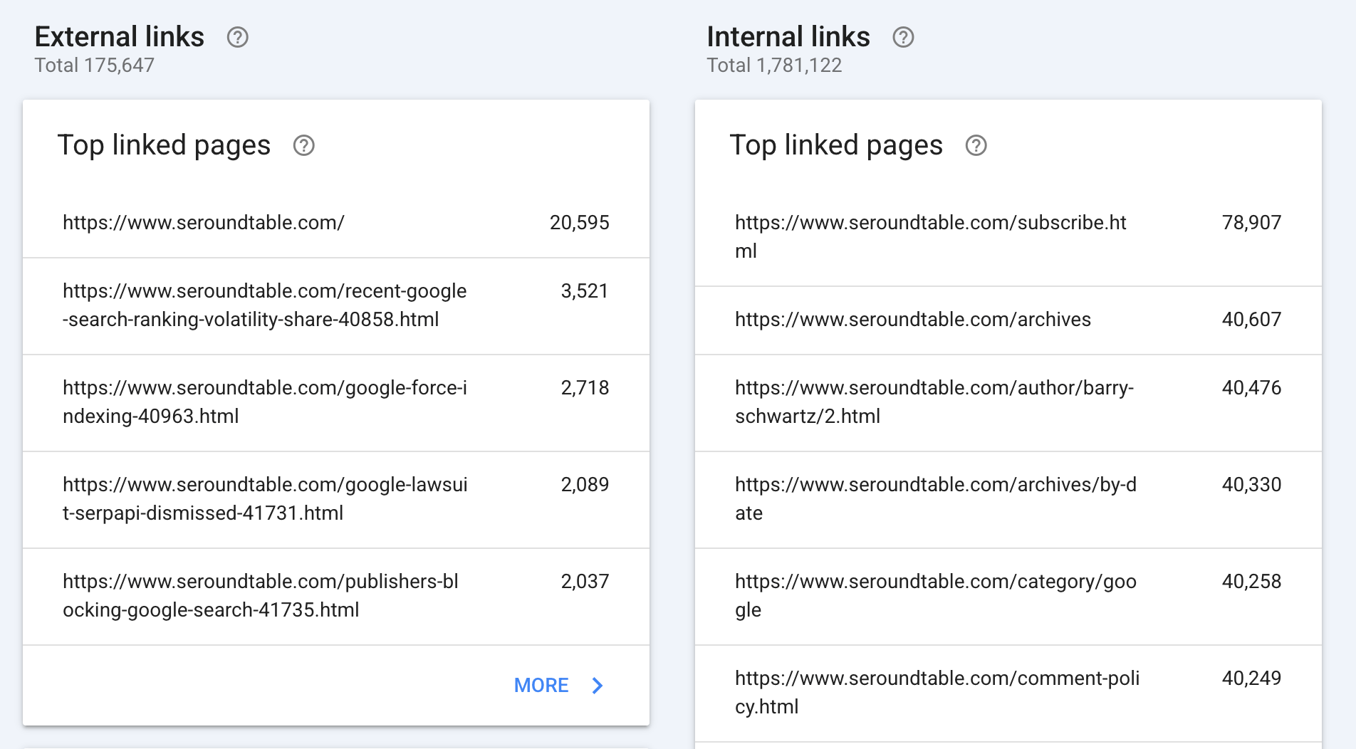Select publishers-blocking-google-search-41735 row
1356x749 pixels.
[336, 597]
